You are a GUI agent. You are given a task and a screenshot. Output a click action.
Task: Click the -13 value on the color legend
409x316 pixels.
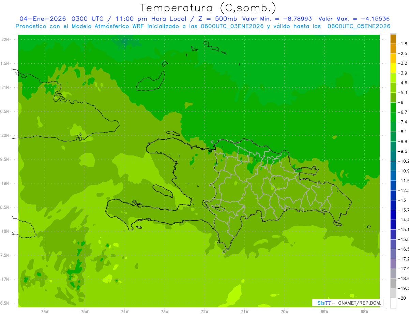403,200
